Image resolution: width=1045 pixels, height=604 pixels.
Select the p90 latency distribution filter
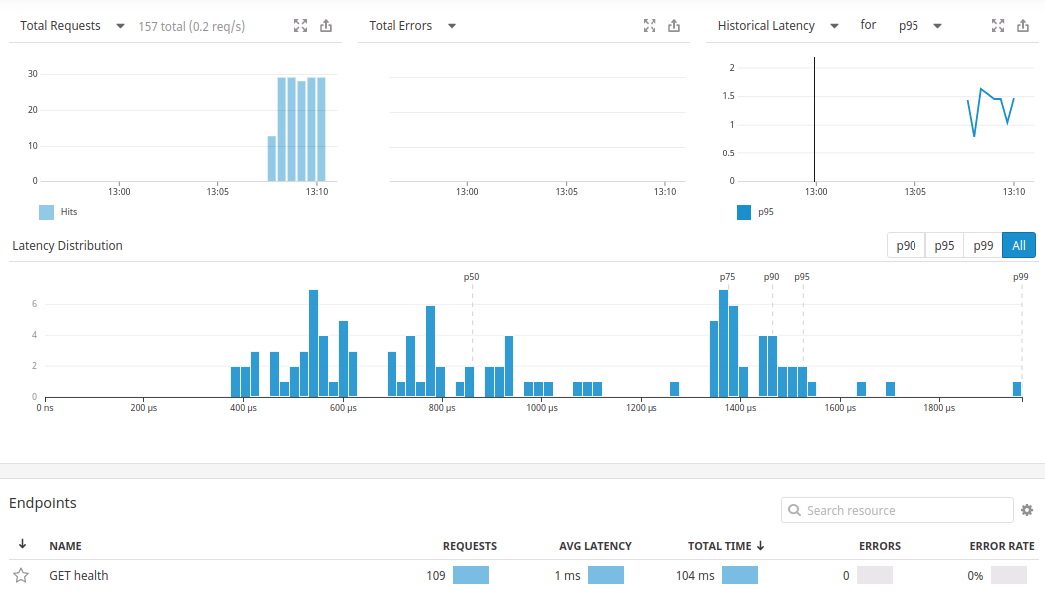pos(906,245)
